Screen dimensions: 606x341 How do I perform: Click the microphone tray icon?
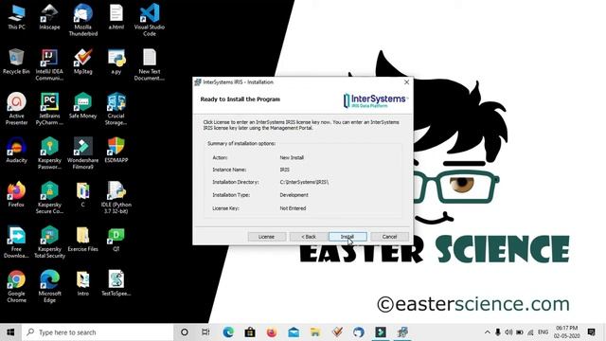(x=498, y=332)
